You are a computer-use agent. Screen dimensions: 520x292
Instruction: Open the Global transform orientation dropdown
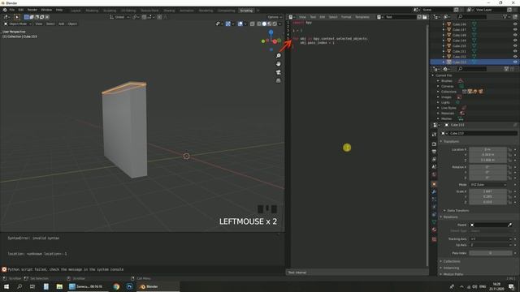click(119, 17)
